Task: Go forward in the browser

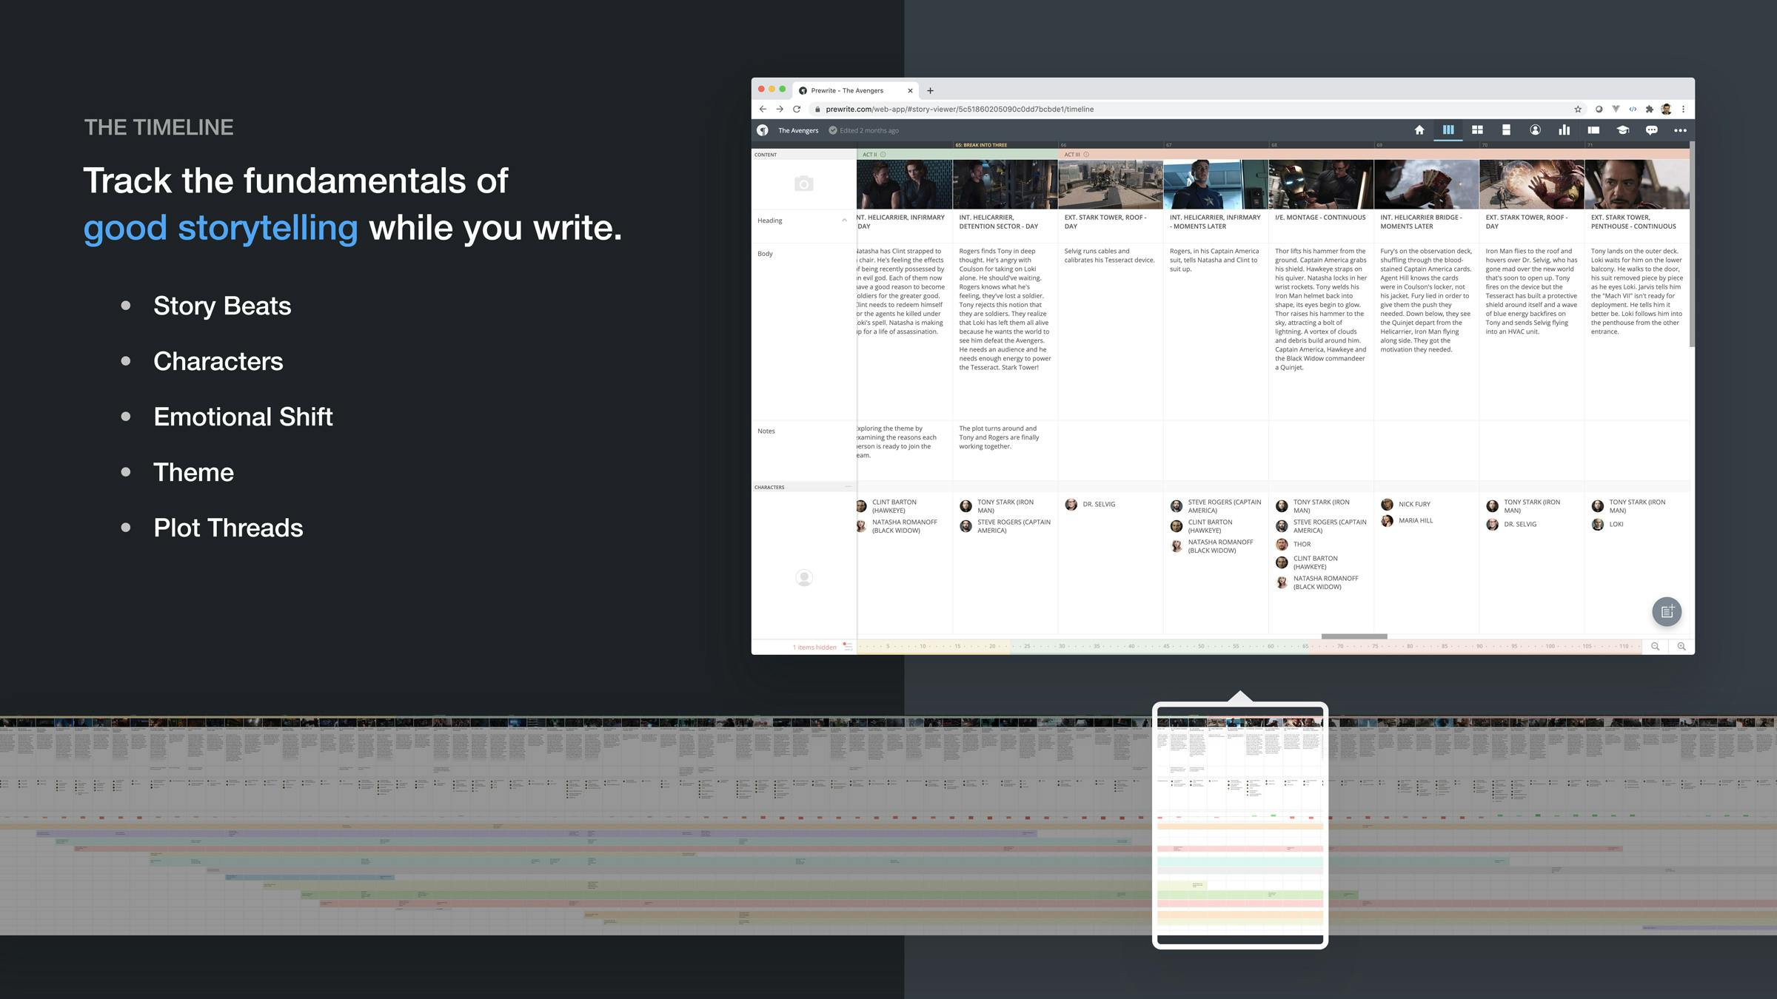Action: point(780,109)
